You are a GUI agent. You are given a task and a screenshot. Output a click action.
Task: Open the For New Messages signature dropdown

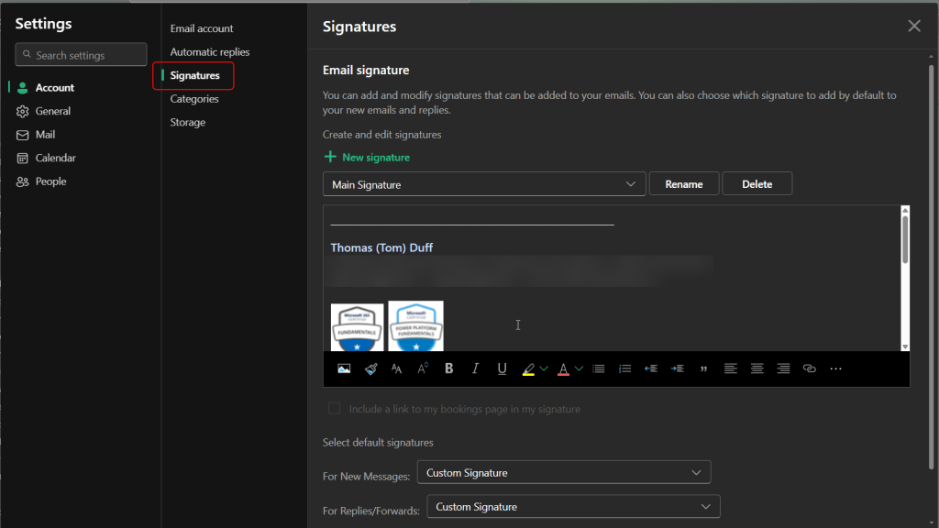click(x=563, y=473)
